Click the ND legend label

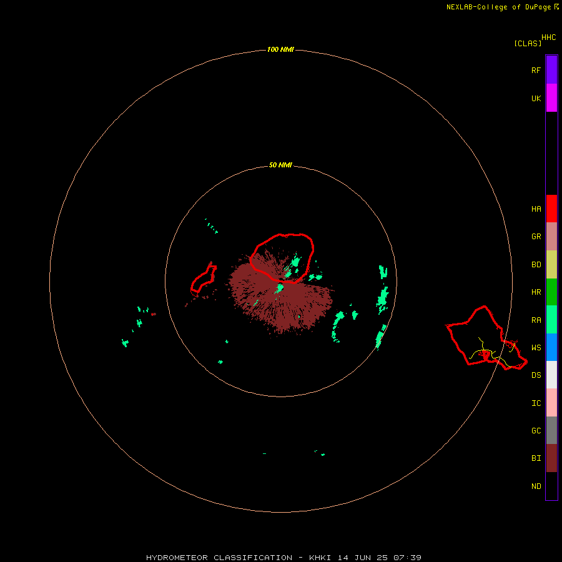[536, 486]
